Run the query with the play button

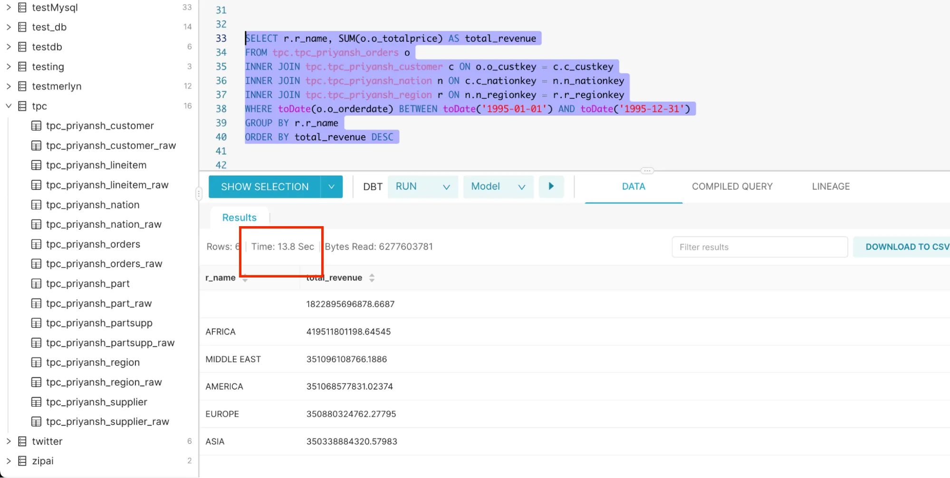[x=551, y=186]
